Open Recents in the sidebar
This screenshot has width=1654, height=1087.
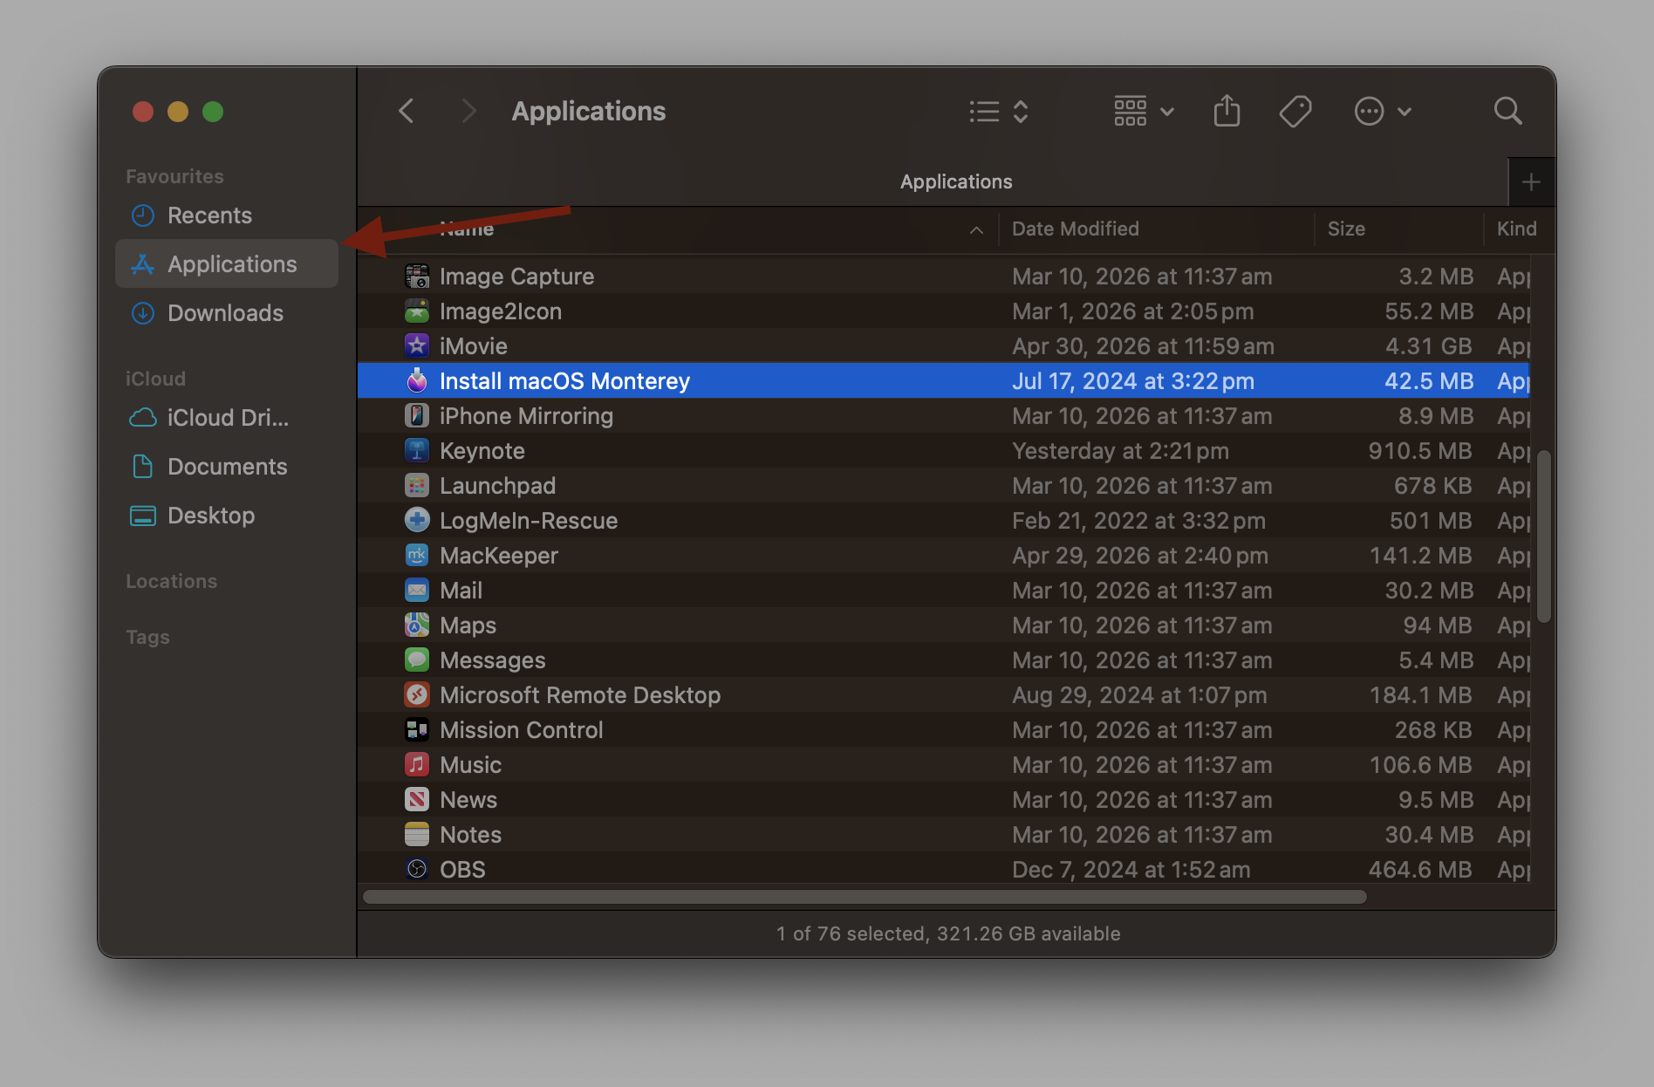pyautogui.click(x=227, y=215)
